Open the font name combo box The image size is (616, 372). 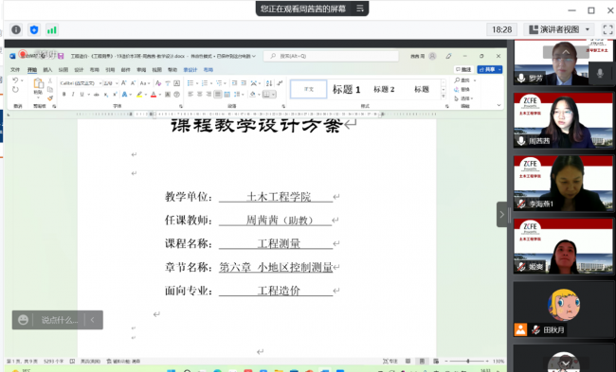point(81,82)
